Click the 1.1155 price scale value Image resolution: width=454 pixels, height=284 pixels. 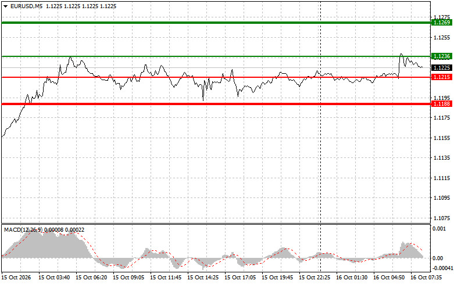[x=442, y=138]
